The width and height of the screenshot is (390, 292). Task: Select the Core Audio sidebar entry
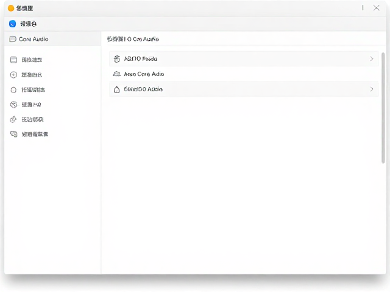52,39
